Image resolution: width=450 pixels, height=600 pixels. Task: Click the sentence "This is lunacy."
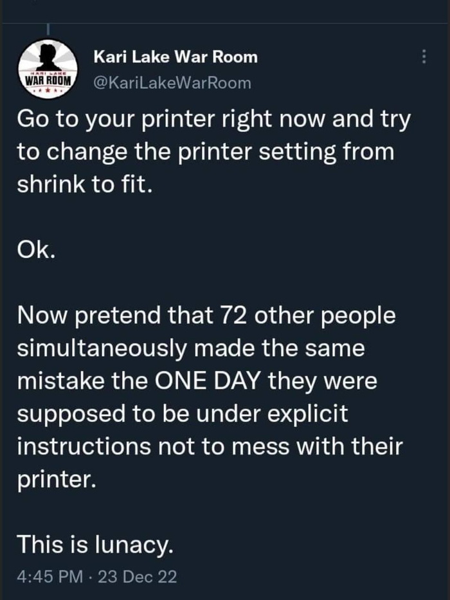pos(94,545)
